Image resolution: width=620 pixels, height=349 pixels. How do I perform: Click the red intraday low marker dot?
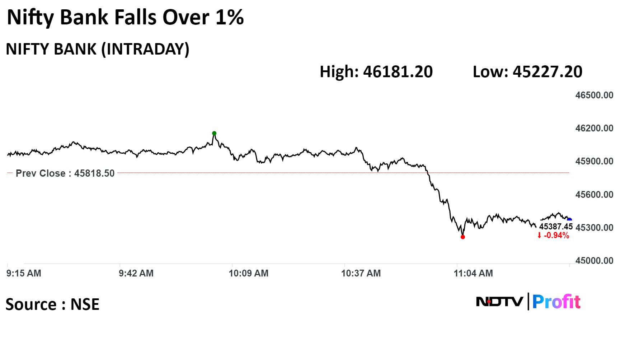(x=462, y=237)
